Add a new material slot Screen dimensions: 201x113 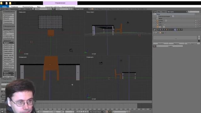[x=199, y=36]
